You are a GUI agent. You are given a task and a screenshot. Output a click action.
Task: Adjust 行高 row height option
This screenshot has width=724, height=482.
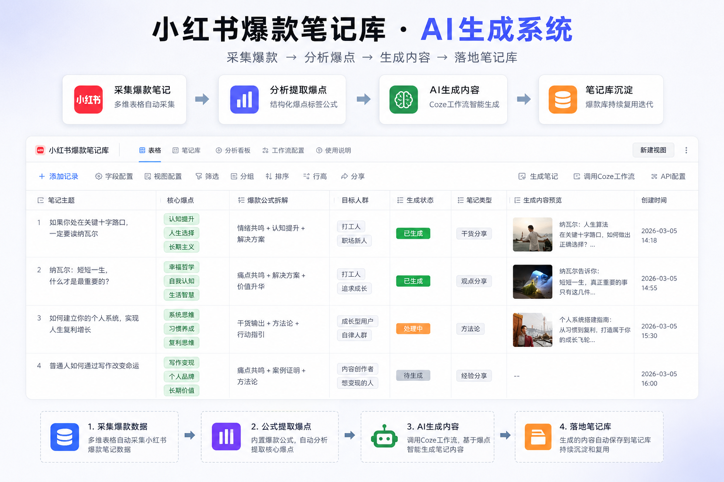(x=315, y=177)
